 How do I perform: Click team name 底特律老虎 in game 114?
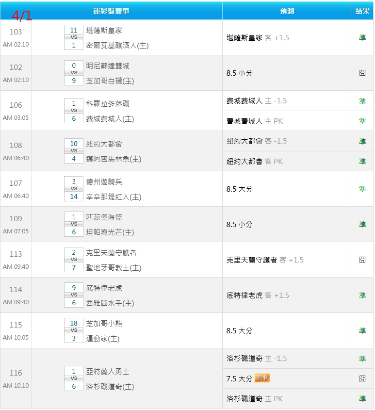point(104,288)
